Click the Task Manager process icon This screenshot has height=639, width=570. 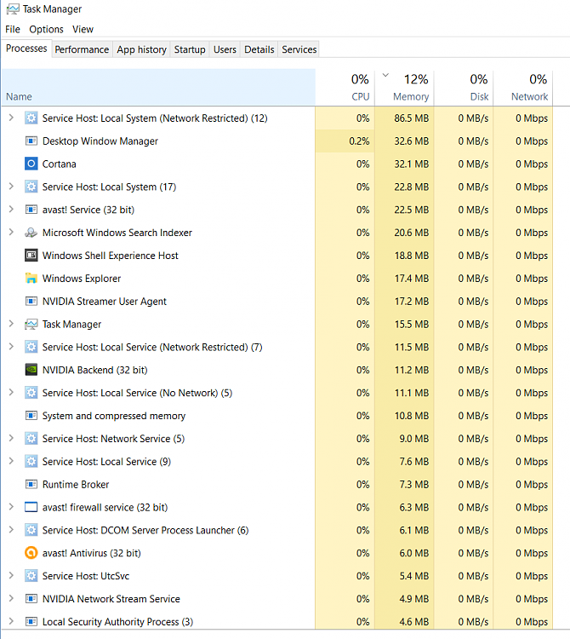(31, 324)
